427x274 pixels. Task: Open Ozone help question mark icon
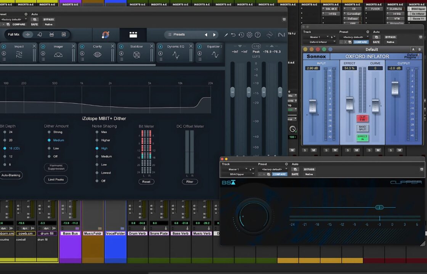coord(258,35)
